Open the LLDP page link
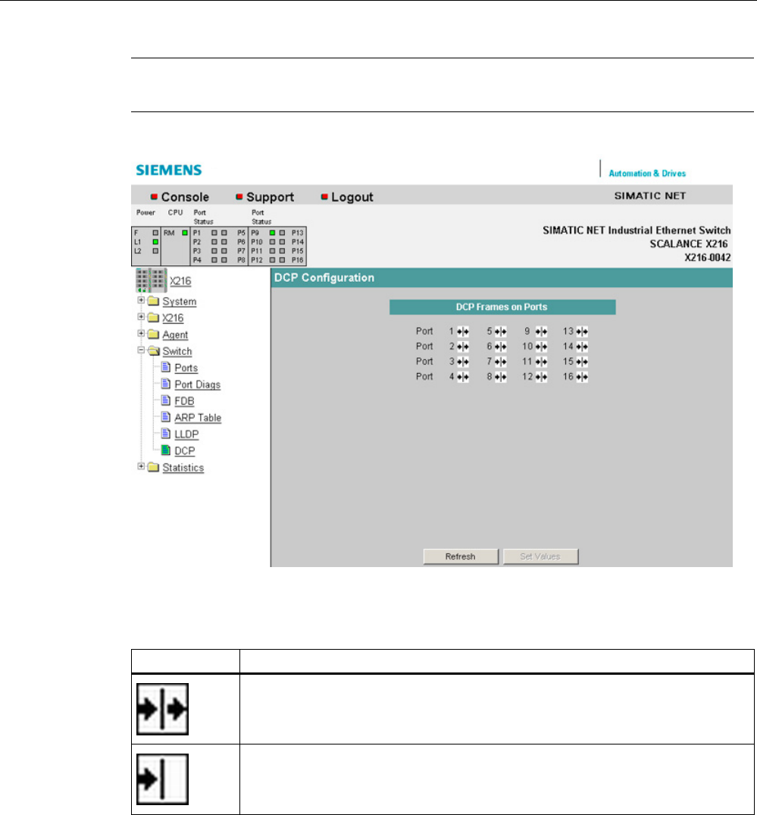757x815 pixels. (186, 434)
